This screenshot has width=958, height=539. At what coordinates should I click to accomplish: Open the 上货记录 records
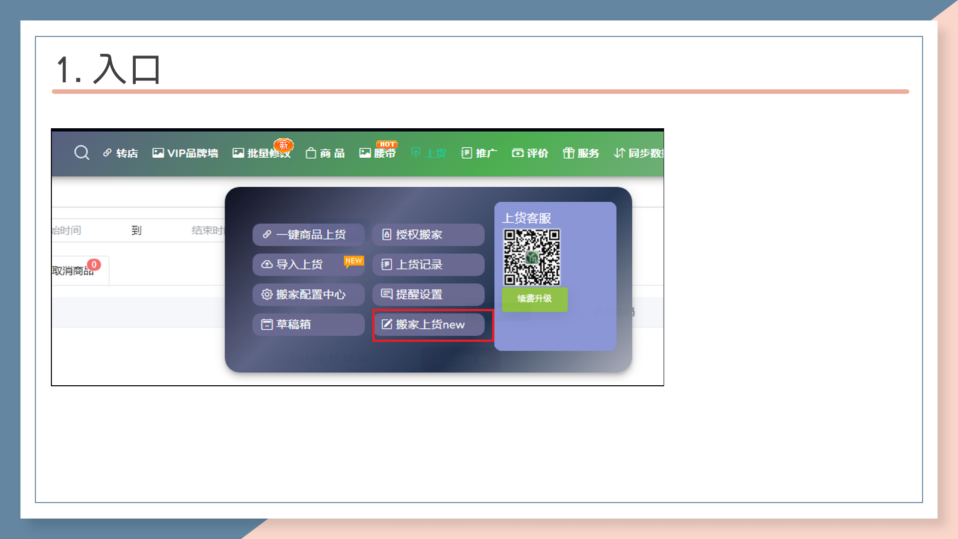(428, 265)
